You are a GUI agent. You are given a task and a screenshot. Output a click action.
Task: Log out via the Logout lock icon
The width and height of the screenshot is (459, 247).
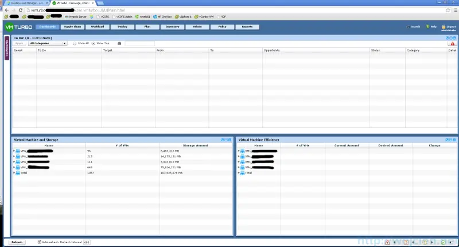pos(444,26)
